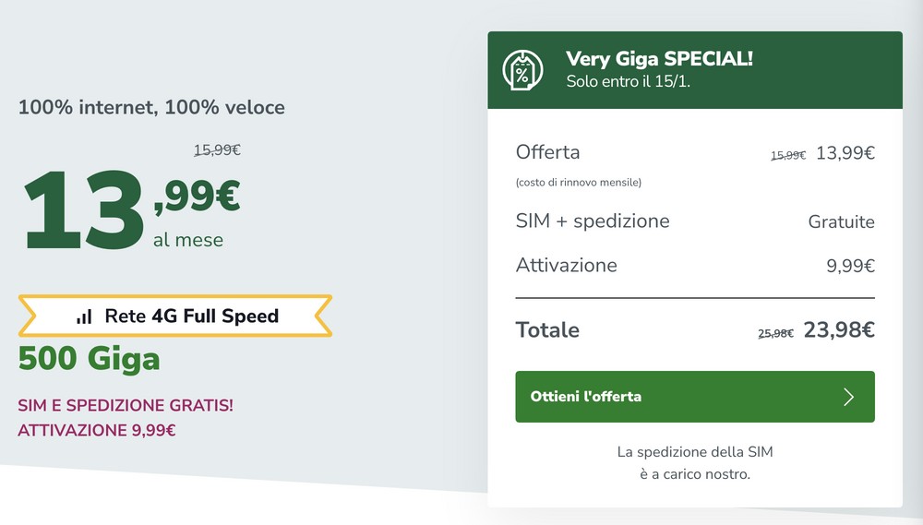Click the crossed-out 25,98€ total

point(775,334)
